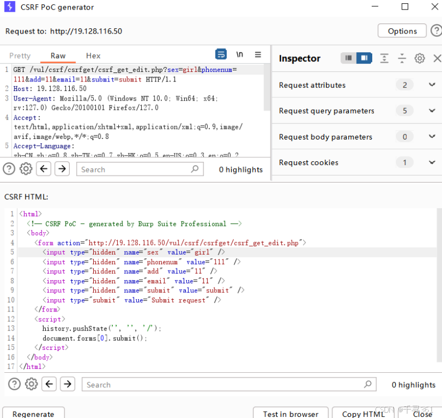The image size is (442, 418).
Task: Expand all Inspector sections icon
Action: (384, 58)
